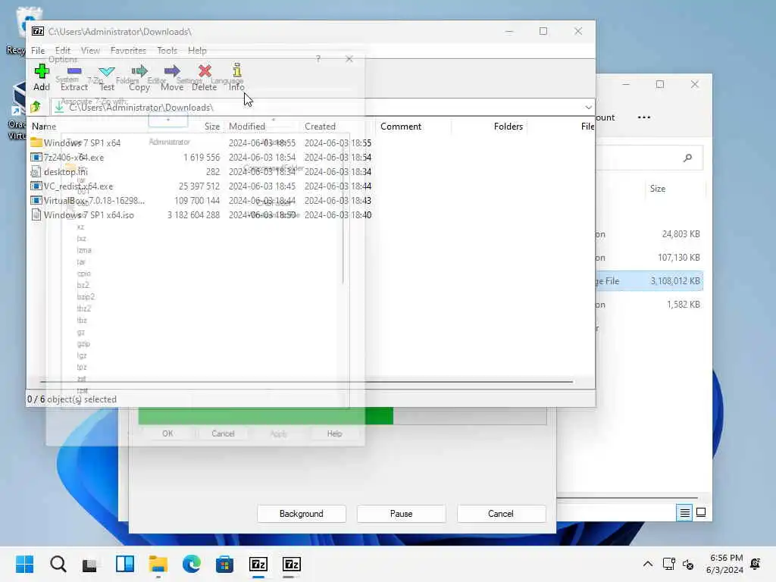776x582 pixels.
Task: Click the Copy toolbar icon
Action: pyautogui.click(x=139, y=72)
